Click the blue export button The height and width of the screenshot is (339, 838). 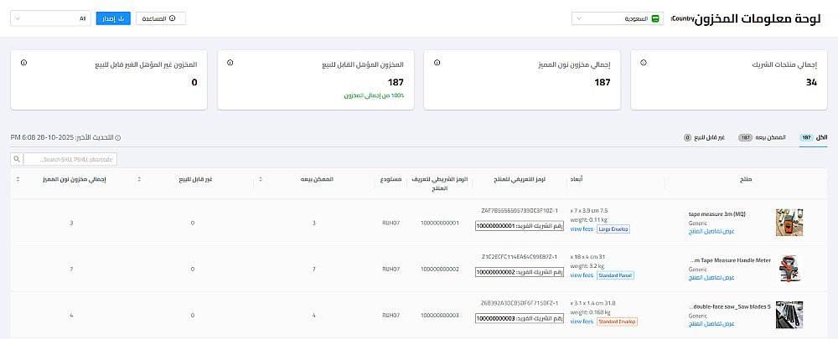coord(113,18)
